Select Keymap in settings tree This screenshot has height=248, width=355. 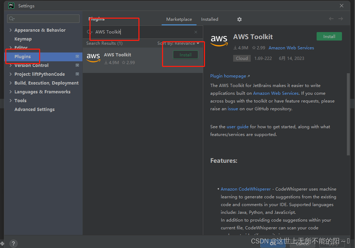coord(23,39)
